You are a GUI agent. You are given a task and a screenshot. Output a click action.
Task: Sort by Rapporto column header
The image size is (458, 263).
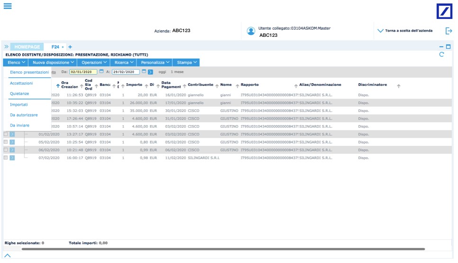point(250,85)
